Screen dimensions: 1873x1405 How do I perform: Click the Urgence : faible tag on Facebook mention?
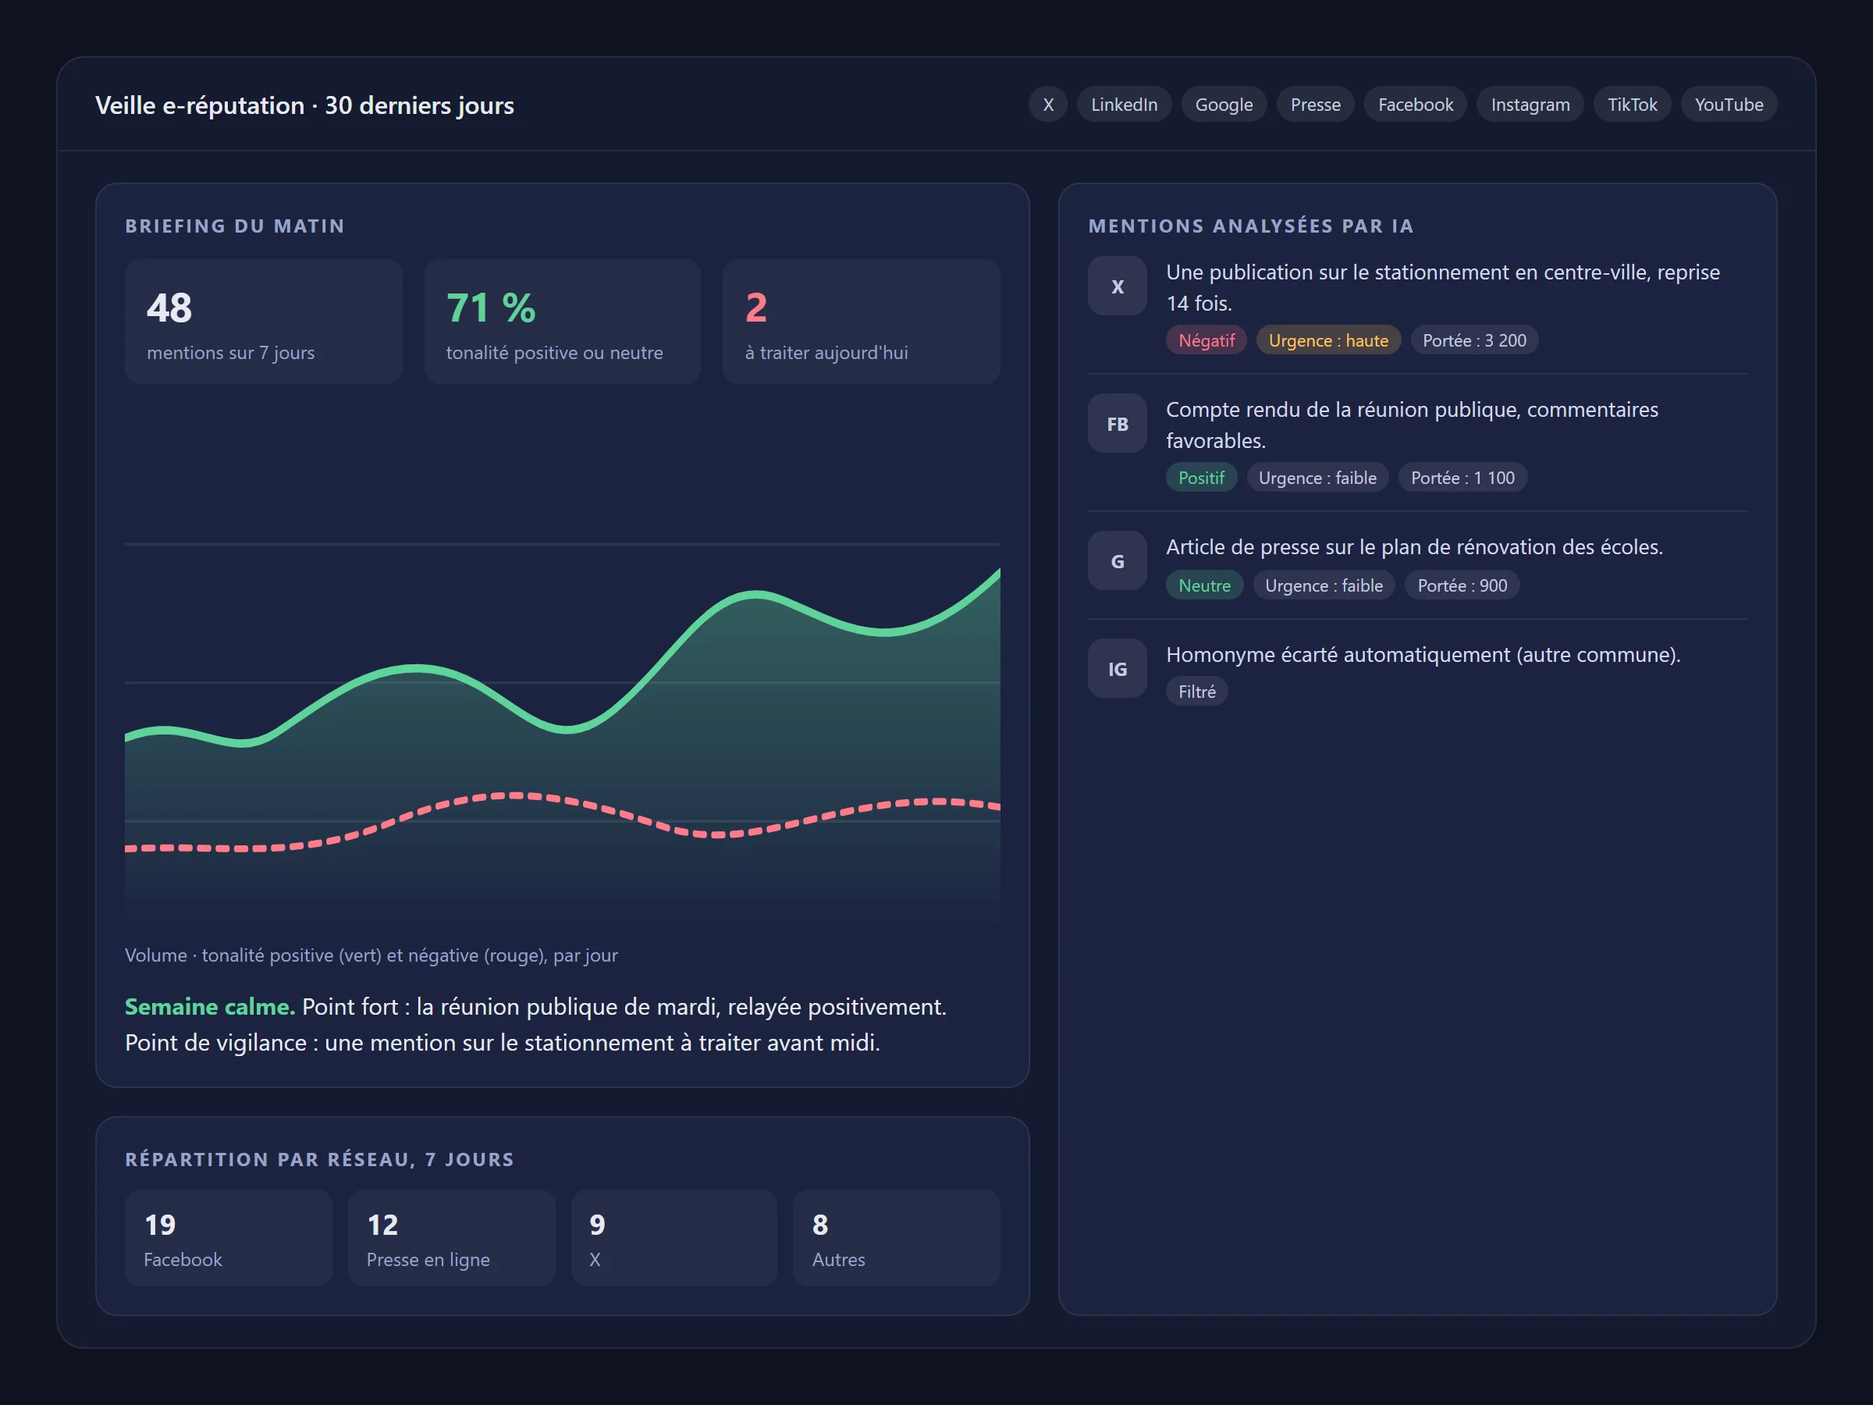pos(1317,478)
